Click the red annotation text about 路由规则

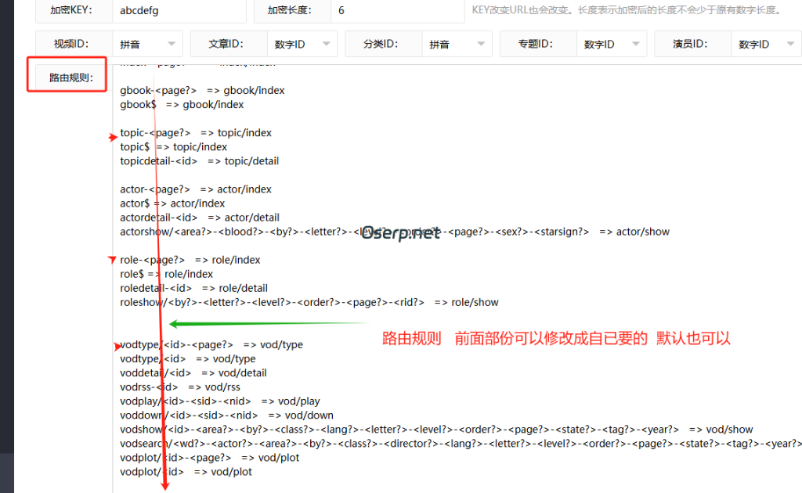558,338
